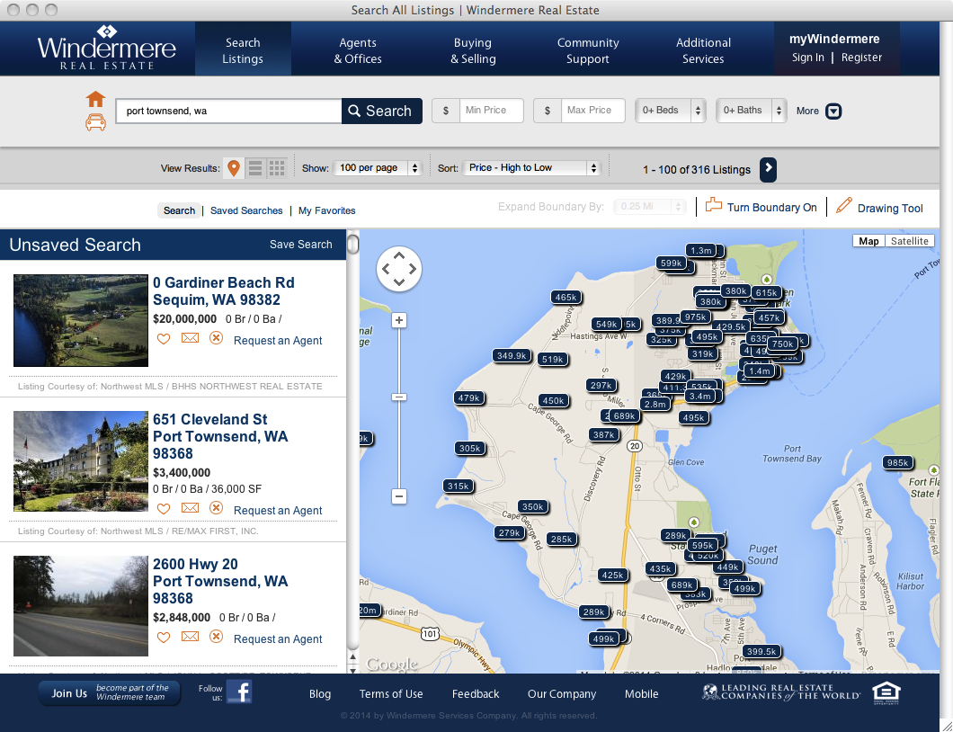Open the Saved Searches tab
953x732 pixels.
246,210
